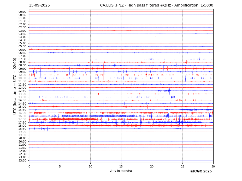Click the date label 15-09-2025
The width and height of the screenshot is (242, 181).
(39, 5)
